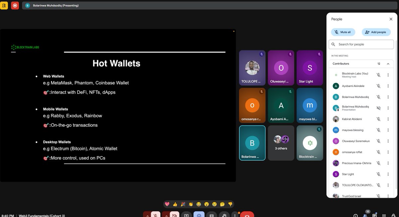Click mic icon on Blocktrain Labs (You) row
Image resolution: width=399 pixels, height=217 pixels.
tap(378, 75)
